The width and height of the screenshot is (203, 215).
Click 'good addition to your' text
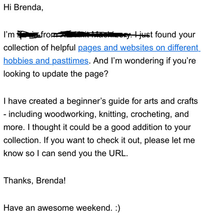151,128
